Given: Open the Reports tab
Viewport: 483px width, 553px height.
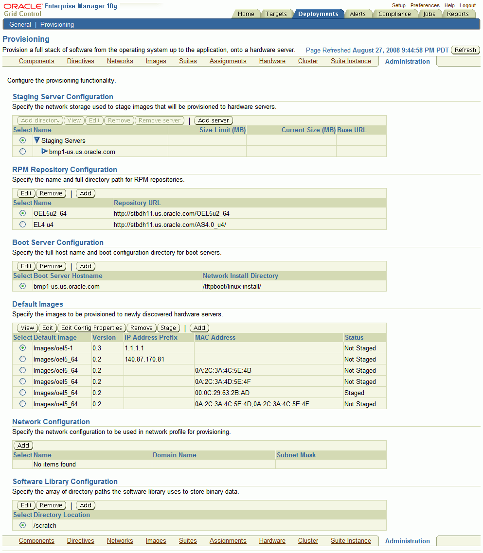Looking at the screenshot, I should (x=458, y=14).
